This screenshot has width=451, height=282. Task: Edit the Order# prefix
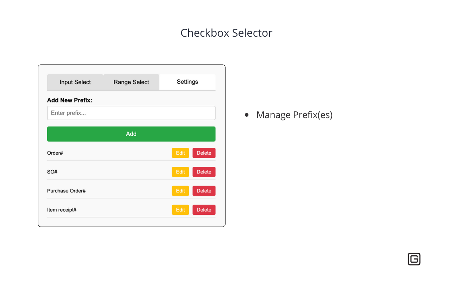click(180, 153)
